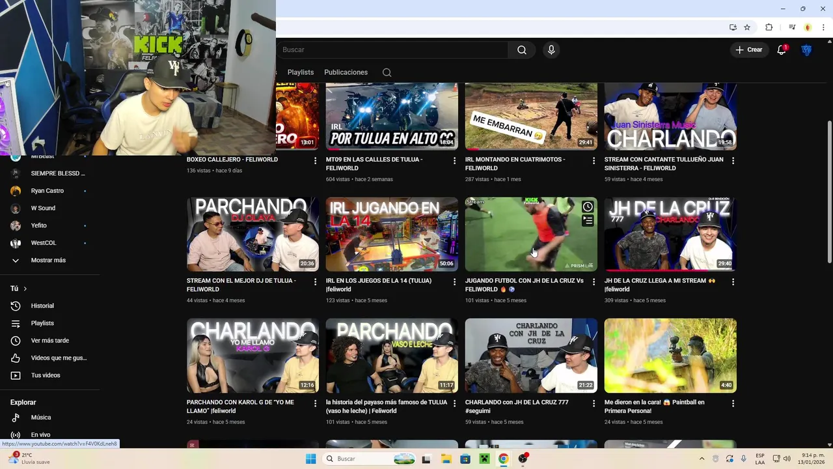Screen dimensions: 833x469
Task: Open taskbar clock showing 9:14 p. m.
Action: pos(813,459)
